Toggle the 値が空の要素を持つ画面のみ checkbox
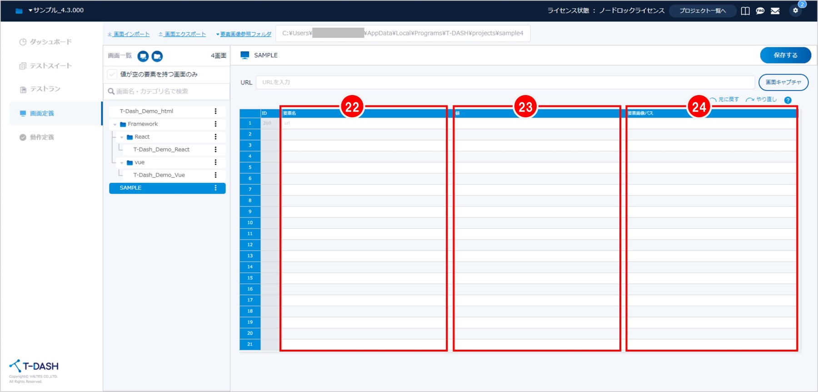Screen dimensions: 818x392 pos(112,74)
